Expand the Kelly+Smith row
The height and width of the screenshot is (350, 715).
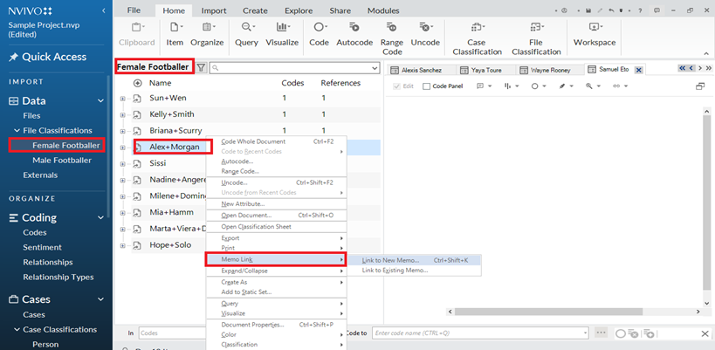click(123, 114)
